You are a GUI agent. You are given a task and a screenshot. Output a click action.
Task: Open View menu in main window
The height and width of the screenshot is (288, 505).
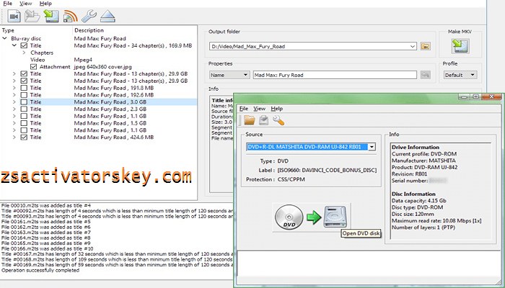(25, 4)
